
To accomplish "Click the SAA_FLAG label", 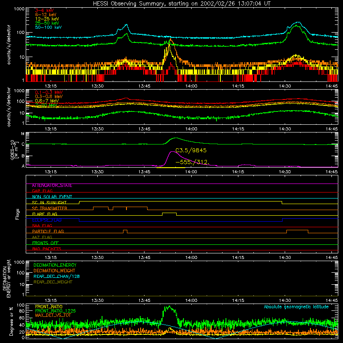I will [x=42, y=226].
